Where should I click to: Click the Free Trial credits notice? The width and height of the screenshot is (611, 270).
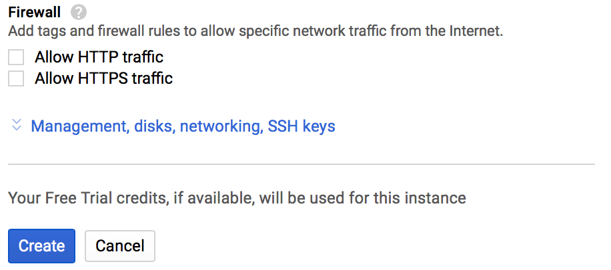tap(237, 198)
